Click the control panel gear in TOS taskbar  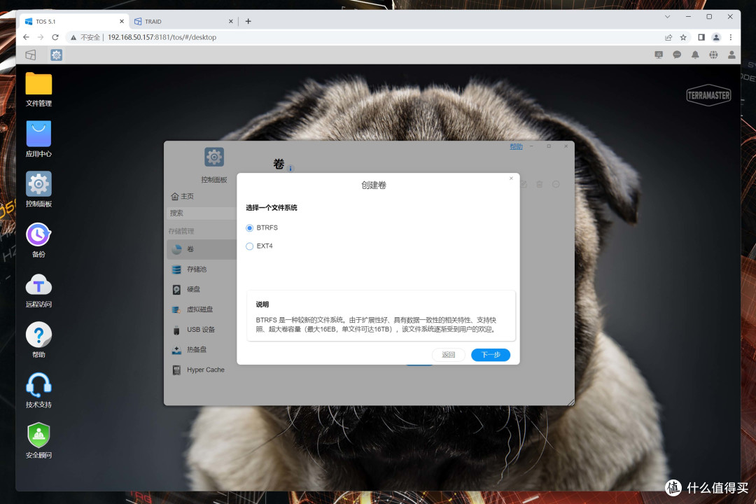[57, 55]
